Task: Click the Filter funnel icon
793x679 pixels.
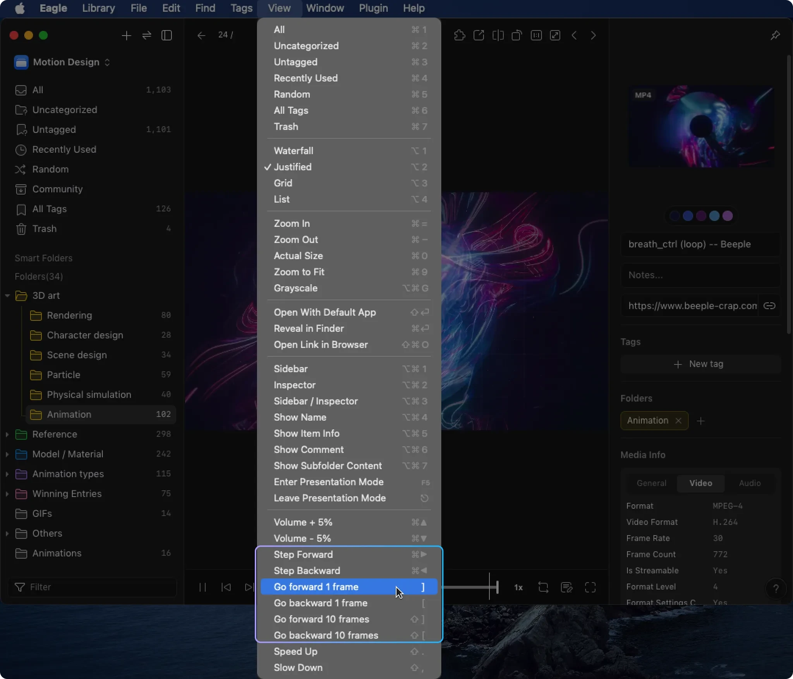Action: click(x=20, y=587)
